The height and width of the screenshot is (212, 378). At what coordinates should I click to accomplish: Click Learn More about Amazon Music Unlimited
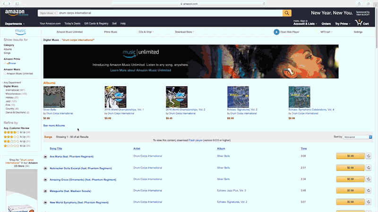point(140,70)
